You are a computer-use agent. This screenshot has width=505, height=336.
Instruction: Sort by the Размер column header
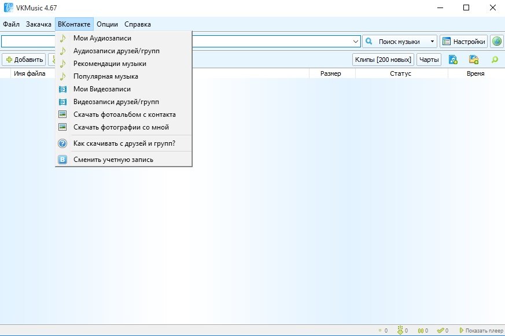[x=332, y=73]
